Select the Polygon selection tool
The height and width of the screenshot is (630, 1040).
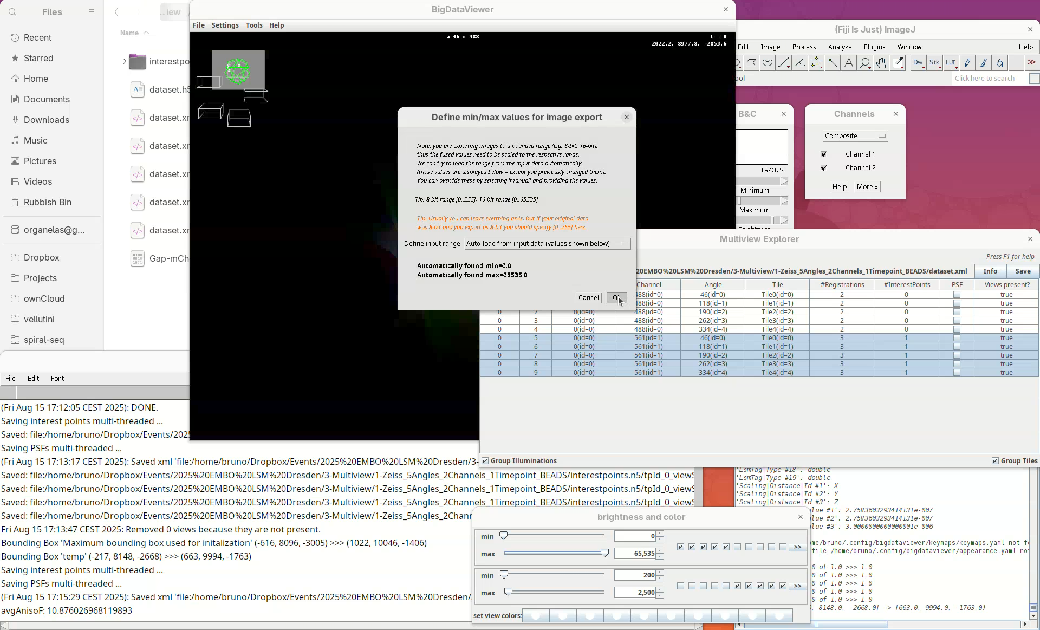coord(751,63)
